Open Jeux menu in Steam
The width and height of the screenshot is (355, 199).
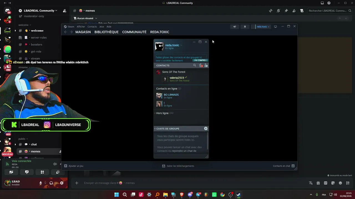coord(102,27)
